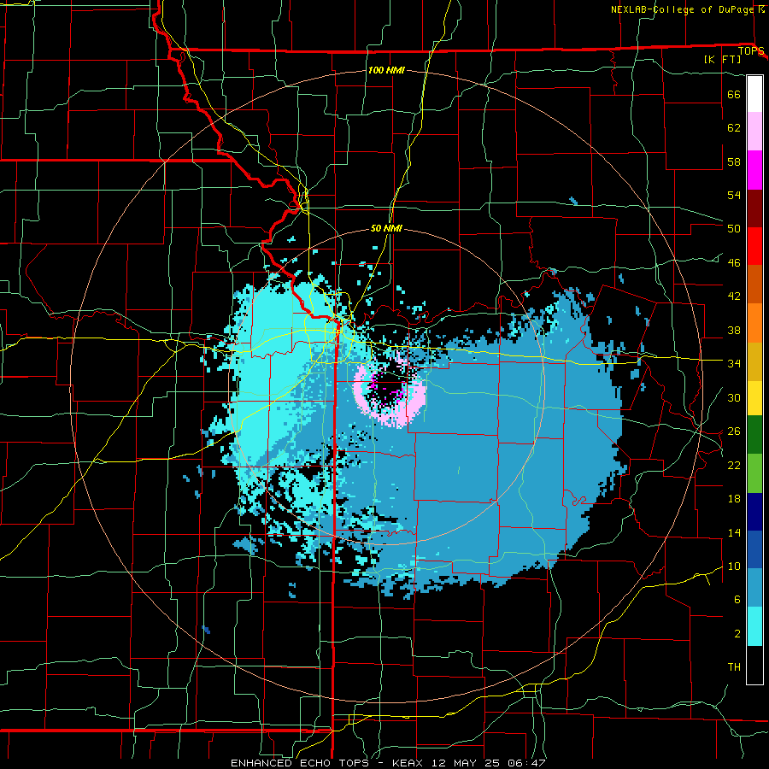
Task: Click the "34" legend value
Action: 734,364
